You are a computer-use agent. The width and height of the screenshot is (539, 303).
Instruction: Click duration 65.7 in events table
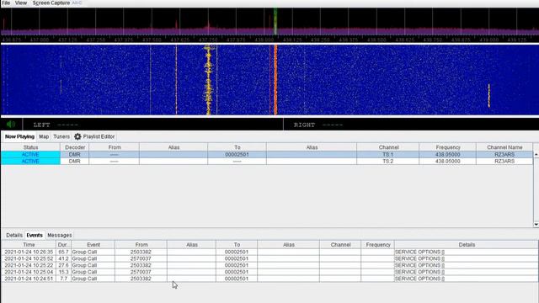pos(64,252)
